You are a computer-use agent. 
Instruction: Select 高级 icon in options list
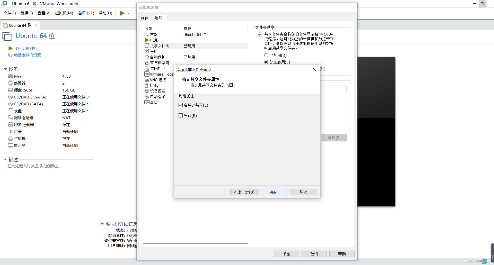pos(147,102)
